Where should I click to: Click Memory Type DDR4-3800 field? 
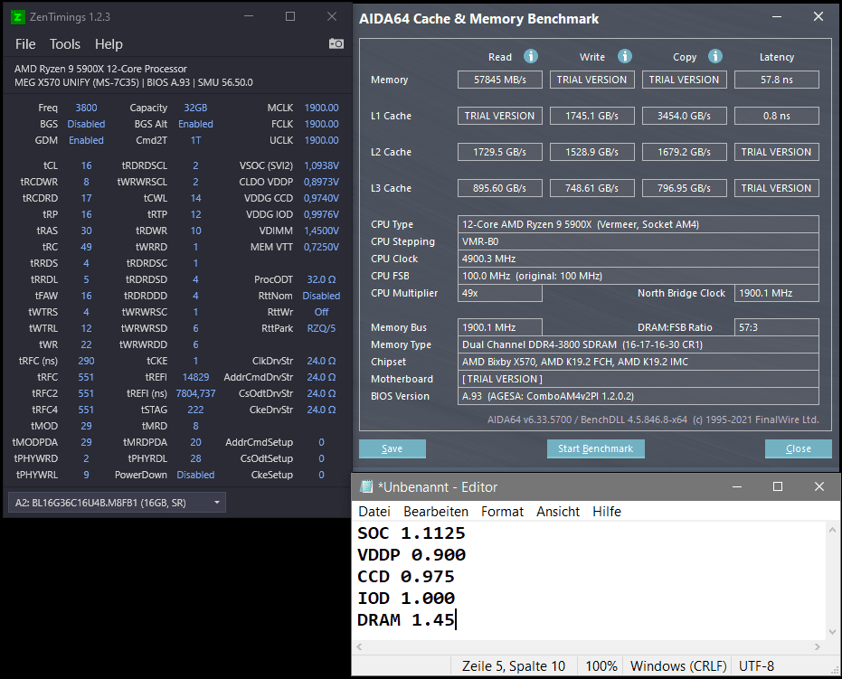pyautogui.click(x=638, y=344)
